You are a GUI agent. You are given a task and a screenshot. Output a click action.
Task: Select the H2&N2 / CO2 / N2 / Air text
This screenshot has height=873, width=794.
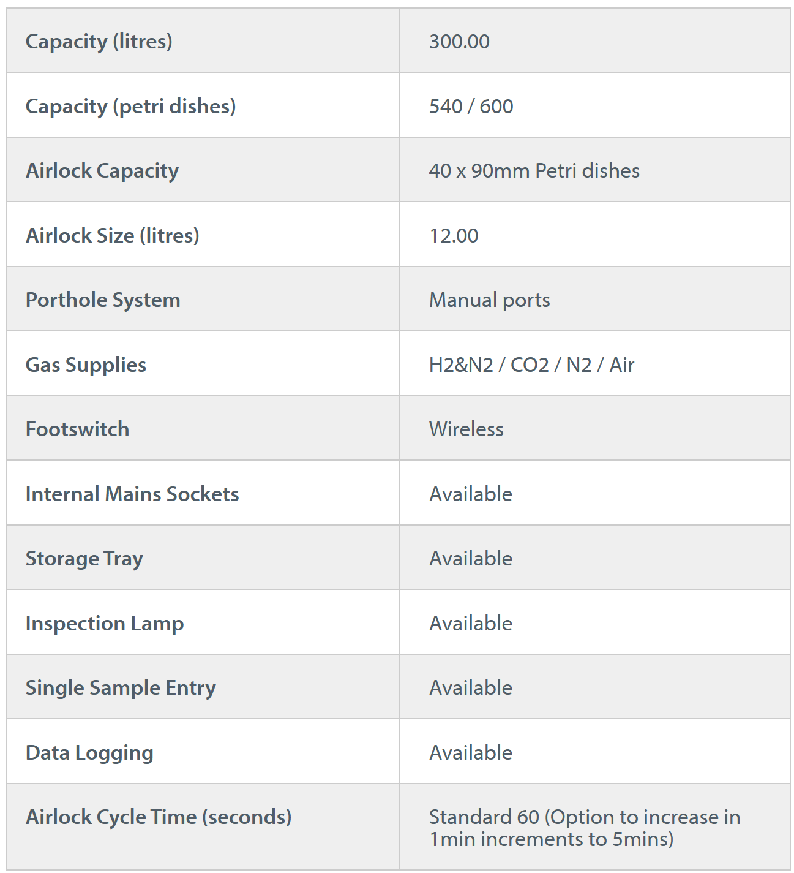[x=531, y=365]
